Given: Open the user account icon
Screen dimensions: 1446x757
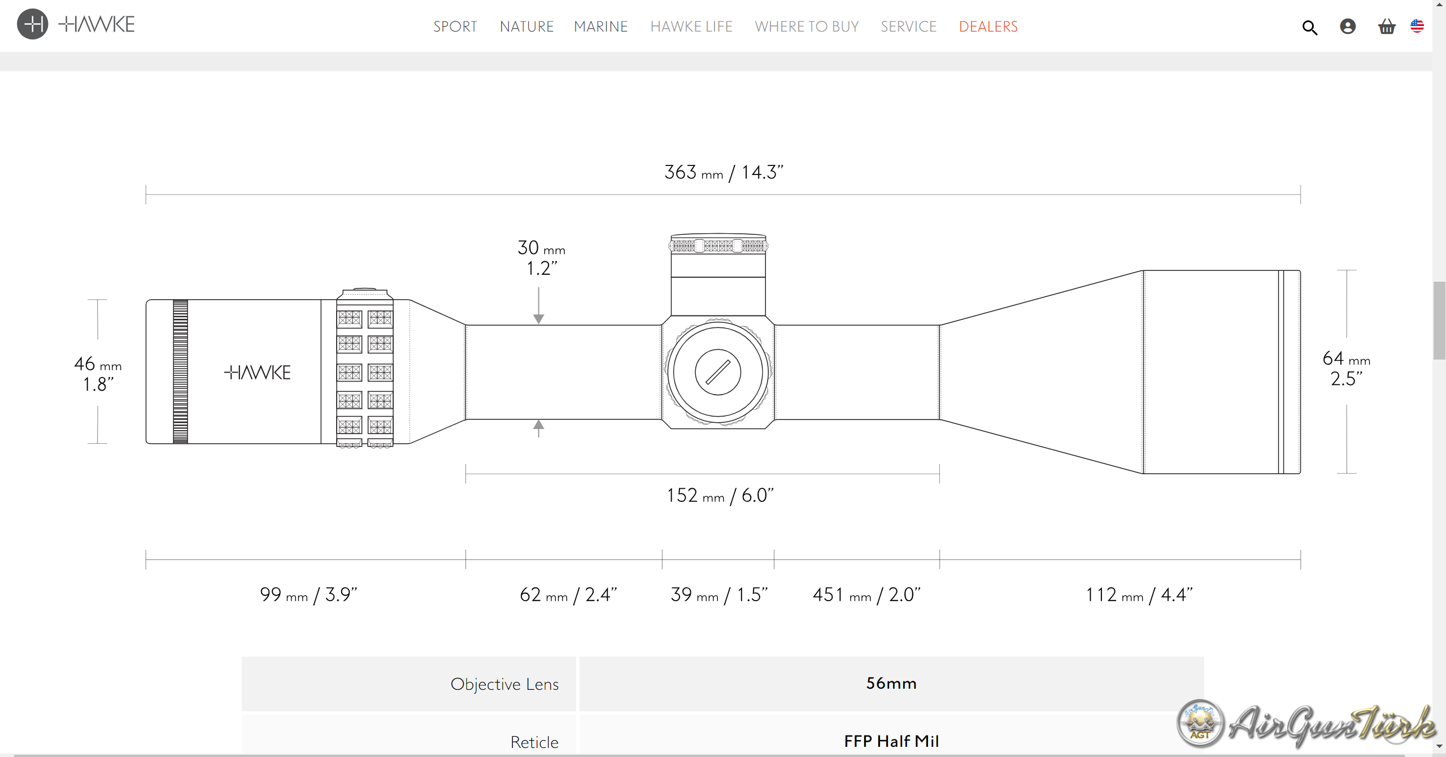Looking at the screenshot, I should (x=1347, y=27).
